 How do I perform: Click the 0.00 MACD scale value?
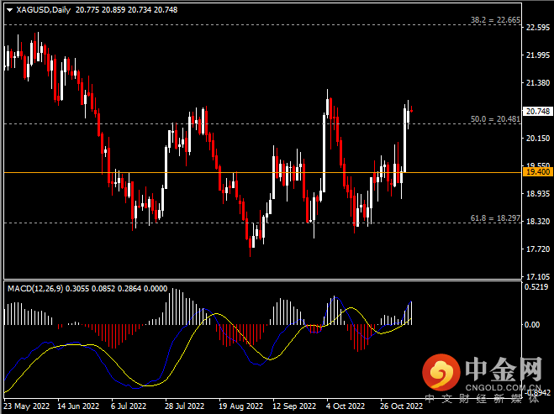pos(532,324)
